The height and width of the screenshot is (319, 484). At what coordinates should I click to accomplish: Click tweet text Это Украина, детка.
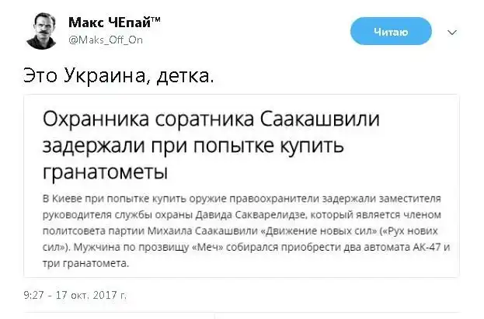[116, 77]
